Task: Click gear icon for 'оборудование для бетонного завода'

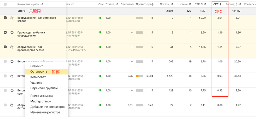Action: (12, 18)
